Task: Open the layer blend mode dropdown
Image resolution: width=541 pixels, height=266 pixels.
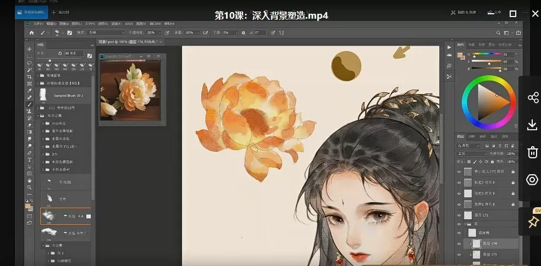Action: tap(471, 154)
